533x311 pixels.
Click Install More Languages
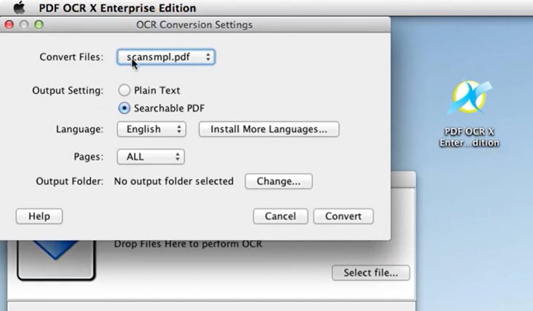click(269, 129)
